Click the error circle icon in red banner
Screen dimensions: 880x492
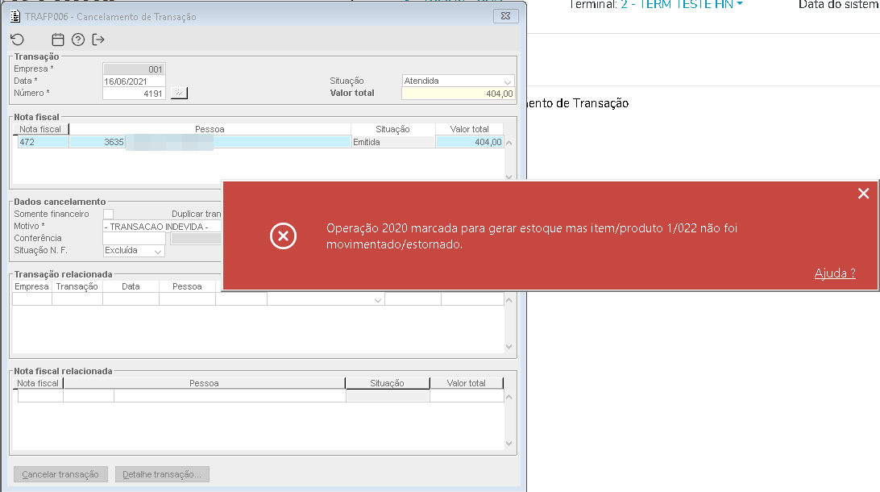pyautogui.click(x=283, y=236)
